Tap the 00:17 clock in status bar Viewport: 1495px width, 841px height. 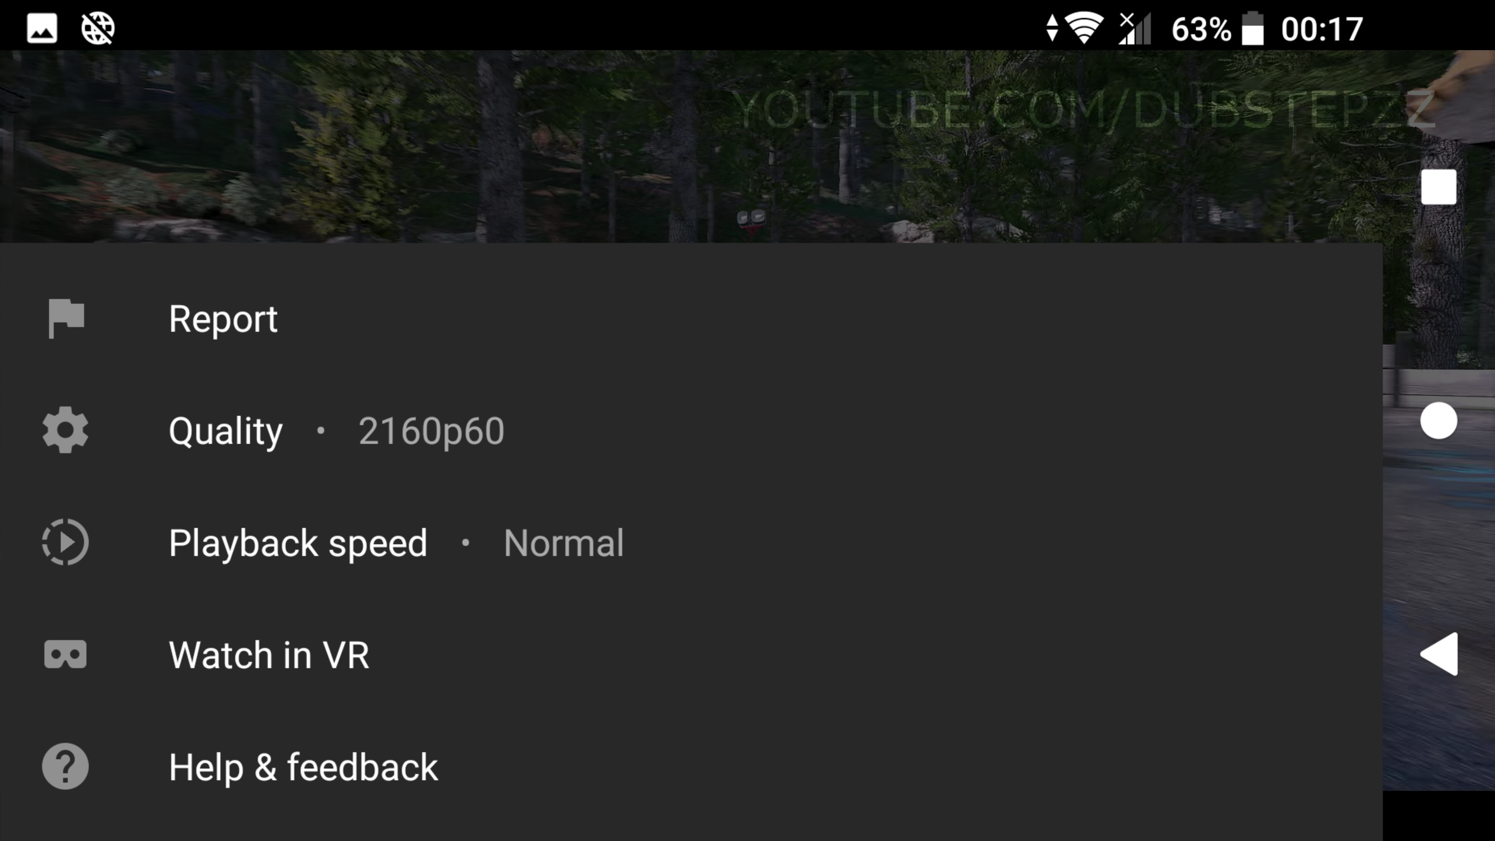pos(1322,29)
